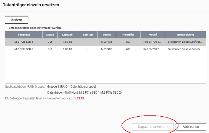Select the M.2 PCIe SSD 1 row
This screenshot has width=209, height=133.
coord(24,42)
